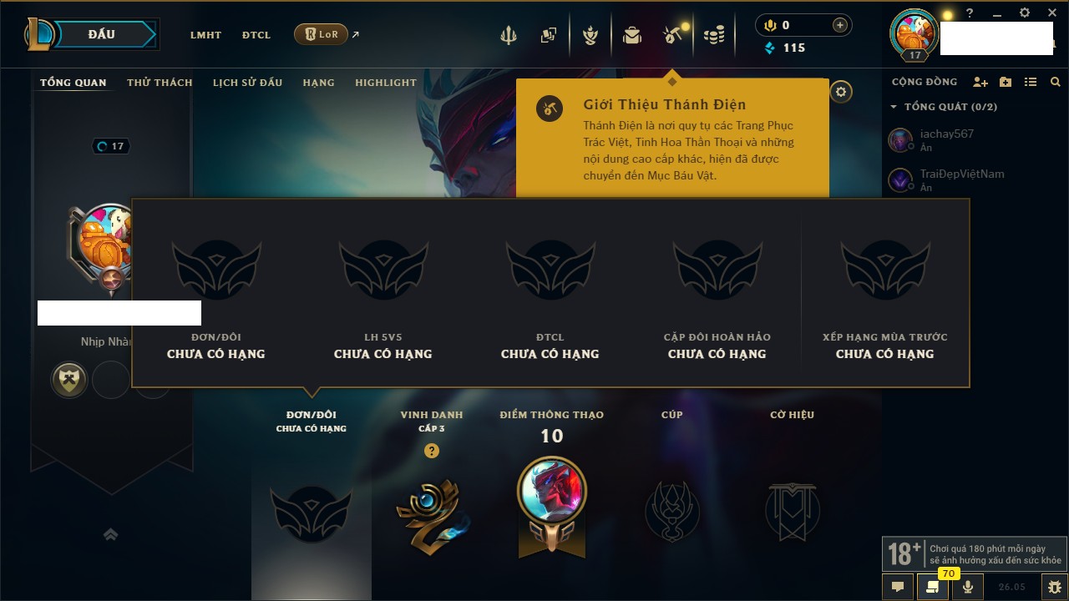Open the chat bubble panel
Image resolution: width=1069 pixels, height=601 pixels.
click(x=898, y=587)
